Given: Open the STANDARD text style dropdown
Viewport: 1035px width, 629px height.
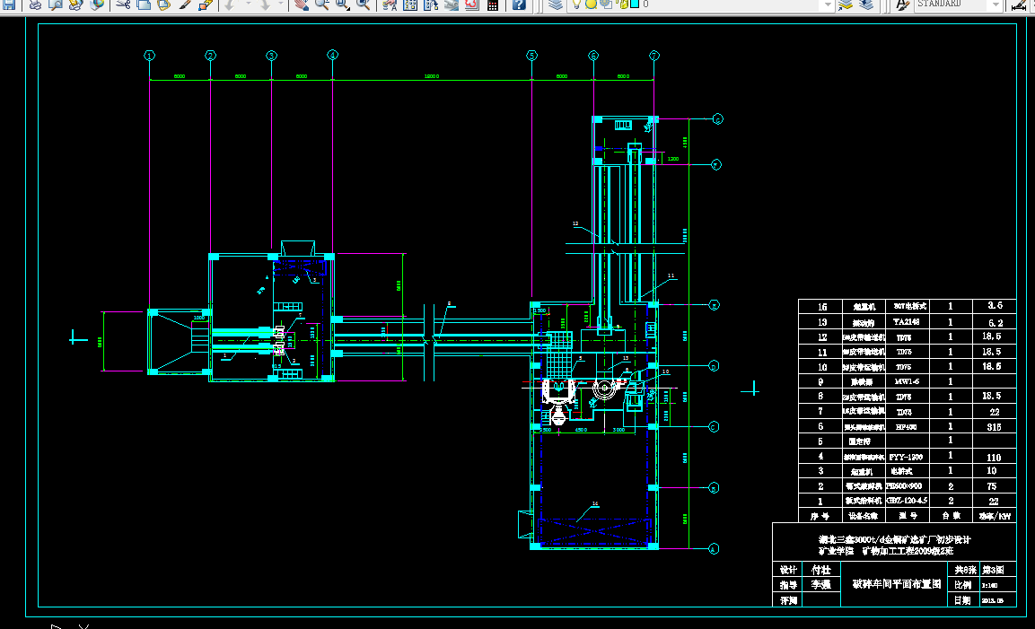Looking at the screenshot, I should click(x=996, y=4).
